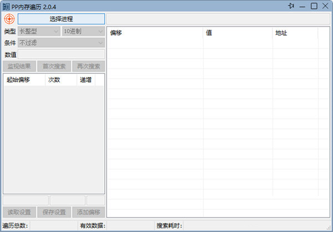Click the 添加偏移 button
The image size is (333, 232).
(x=88, y=212)
